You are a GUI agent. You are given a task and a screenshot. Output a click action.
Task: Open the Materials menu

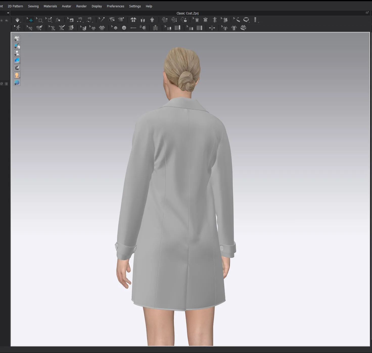click(50, 6)
